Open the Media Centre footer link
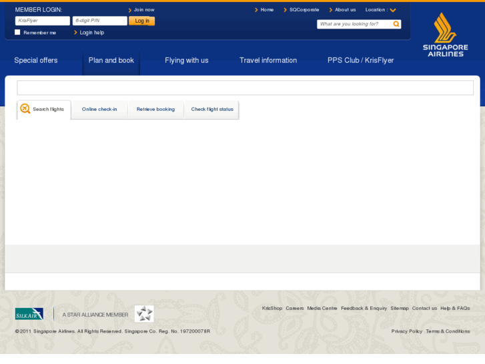 322,309
